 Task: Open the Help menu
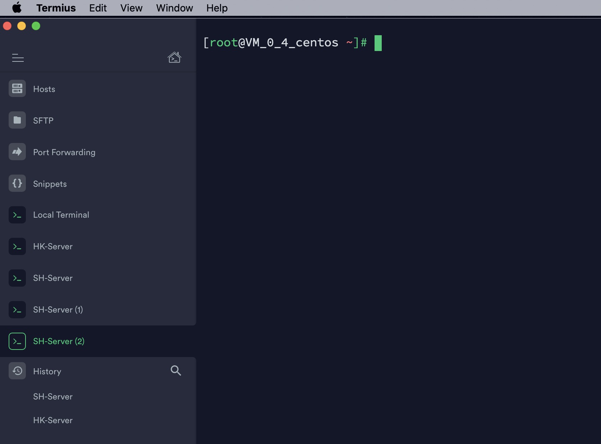pyautogui.click(x=217, y=8)
